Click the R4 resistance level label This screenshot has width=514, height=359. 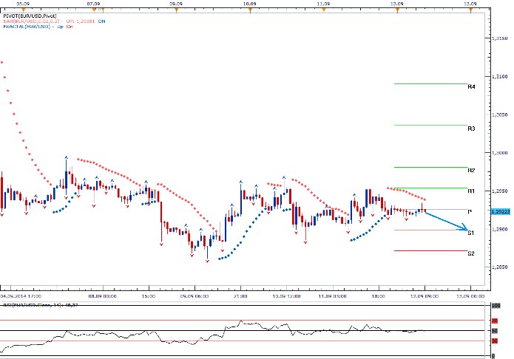(x=471, y=87)
